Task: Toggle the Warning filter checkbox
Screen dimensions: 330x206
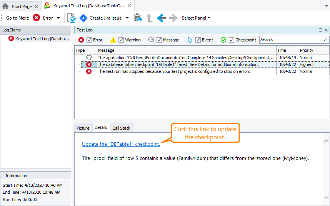Action: pos(121,40)
